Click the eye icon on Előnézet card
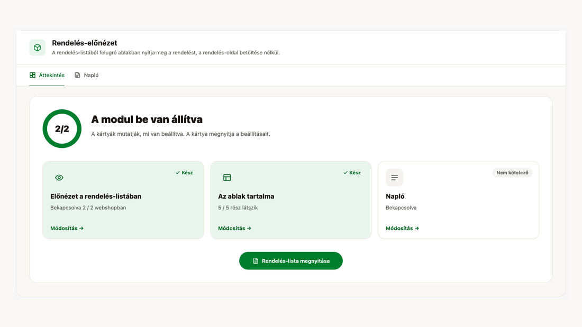582x327 pixels. click(59, 177)
